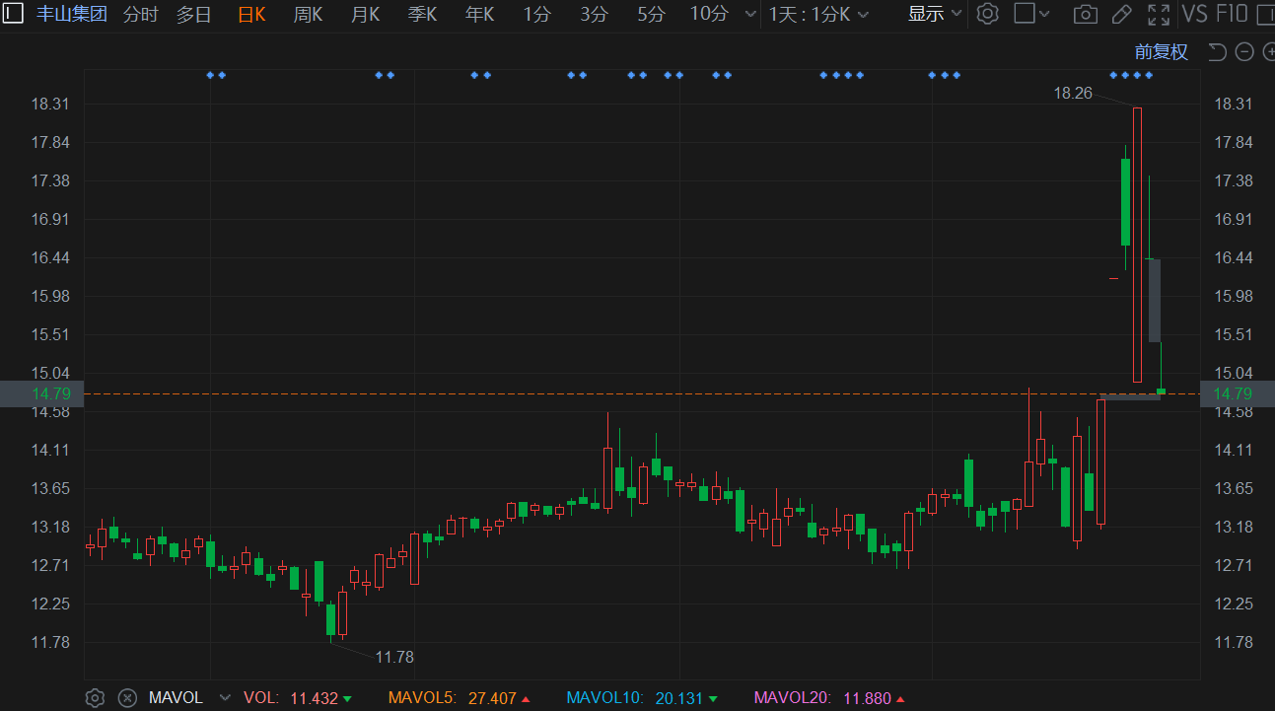Remove MAVOL indicator with X icon
The width and height of the screenshot is (1275, 711).
(127, 698)
